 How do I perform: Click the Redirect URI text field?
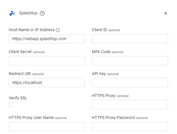click(x=47, y=83)
